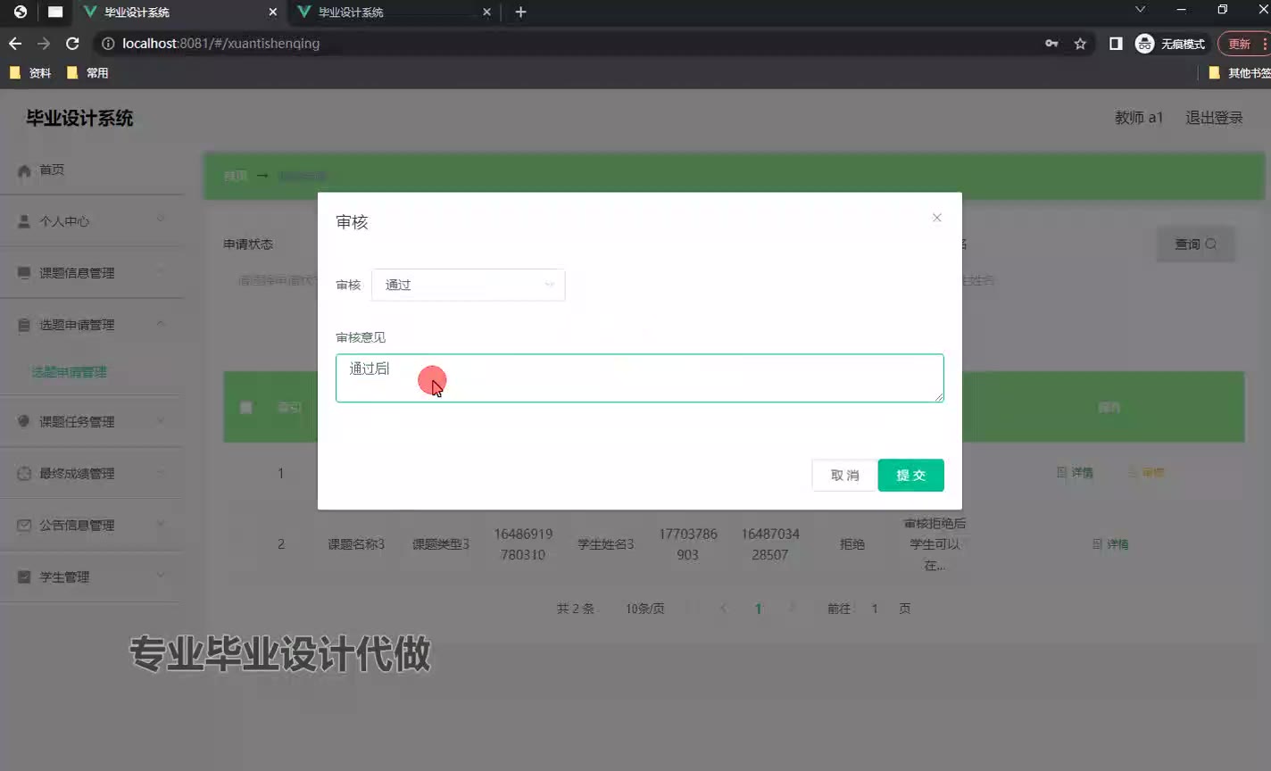Submit the review with 提交 button
Screen dimensions: 1271x771
click(x=910, y=475)
